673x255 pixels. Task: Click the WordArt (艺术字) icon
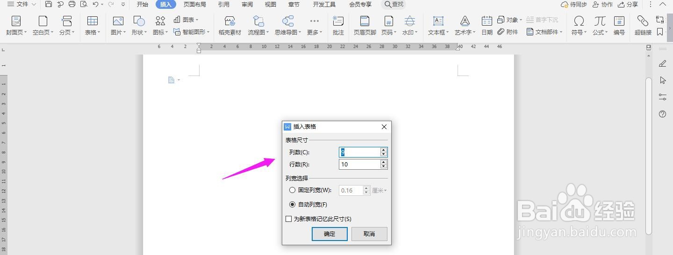pyautogui.click(x=465, y=21)
